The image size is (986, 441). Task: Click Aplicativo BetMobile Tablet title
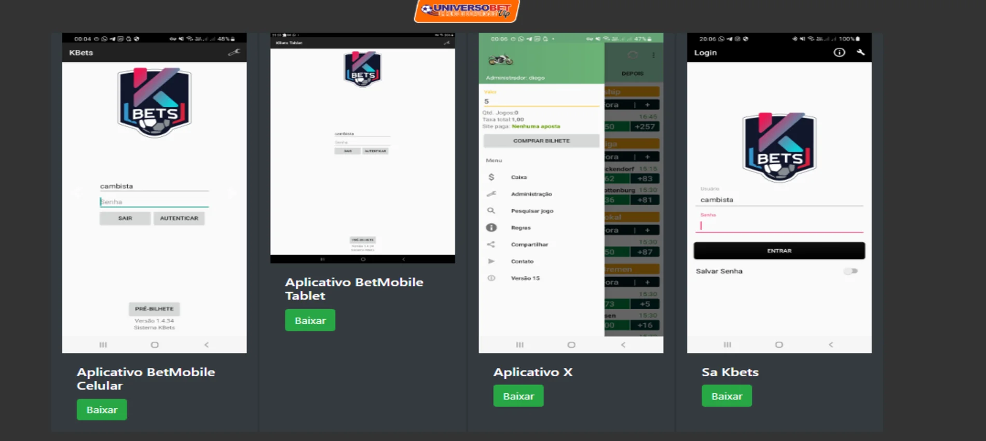pyautogui.click(x=354, y=289)
